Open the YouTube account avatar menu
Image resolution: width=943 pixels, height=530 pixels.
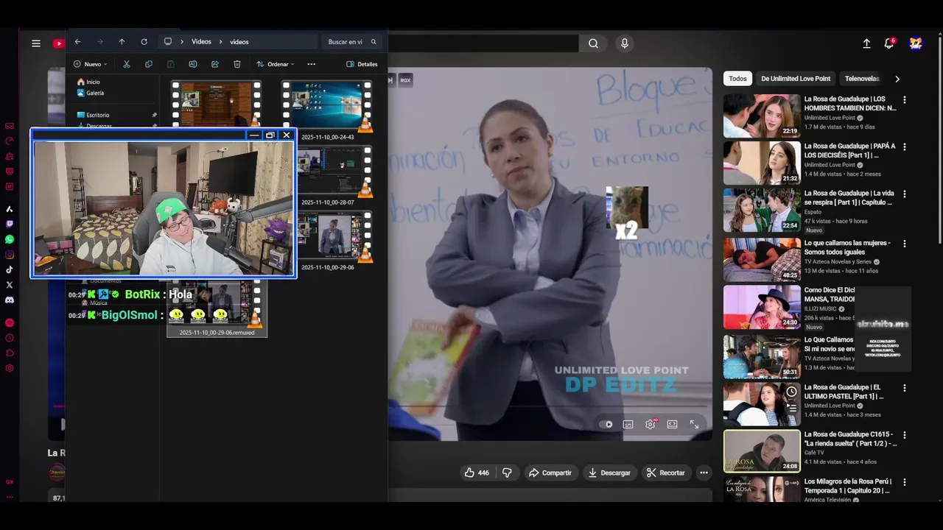(x=916, y=43)
